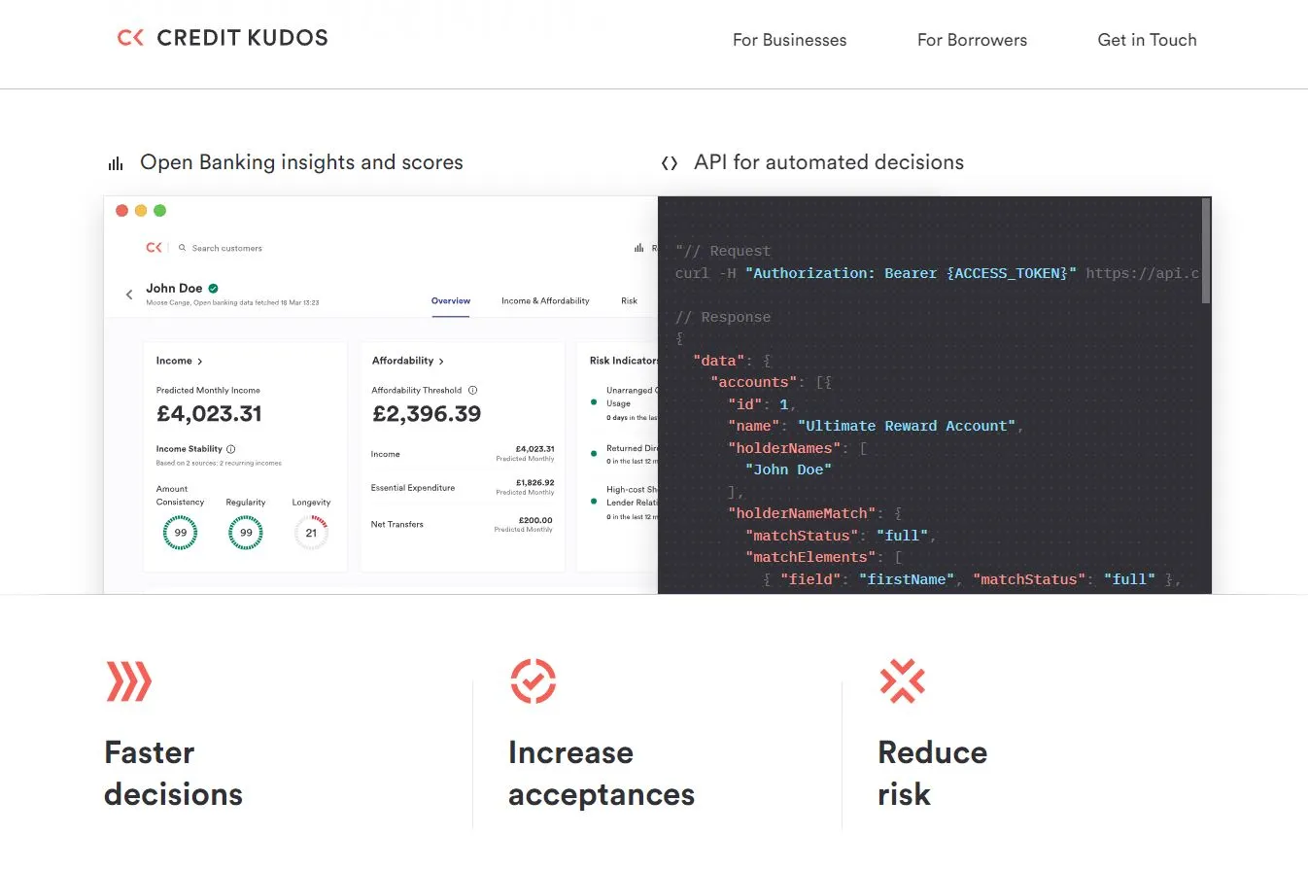Open the Risk tab
The width and height of the screenshot is (1308, 870).
[629, 300]
